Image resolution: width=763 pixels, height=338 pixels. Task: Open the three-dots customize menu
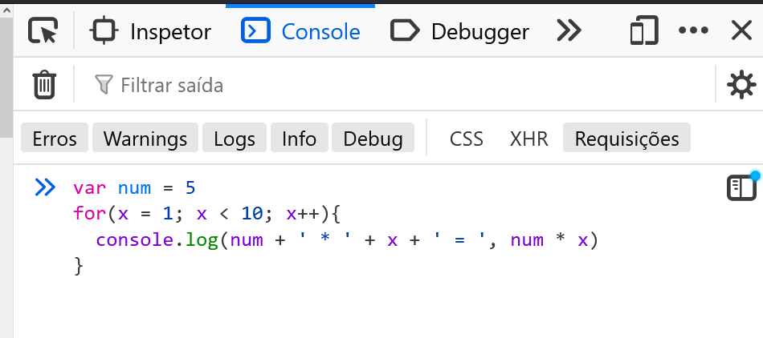[693, 31]
